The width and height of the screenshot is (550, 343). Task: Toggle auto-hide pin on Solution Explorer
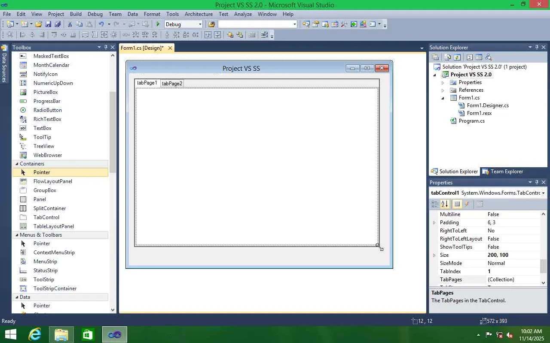coord(537,47)
